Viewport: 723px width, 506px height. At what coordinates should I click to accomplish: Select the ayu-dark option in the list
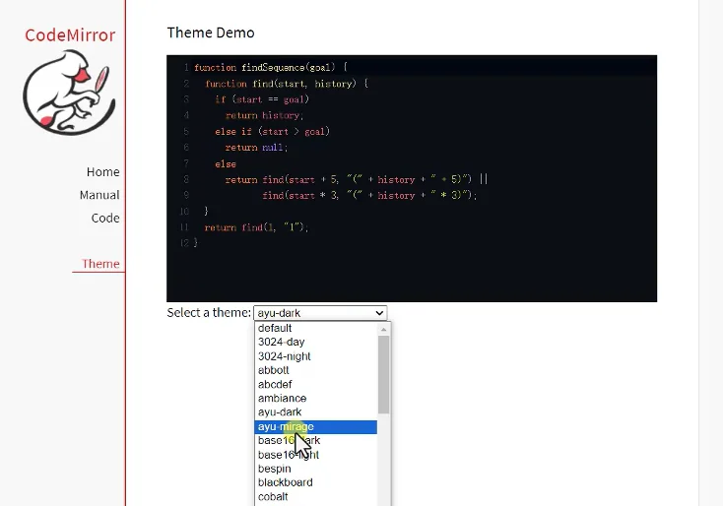(316, 412)
